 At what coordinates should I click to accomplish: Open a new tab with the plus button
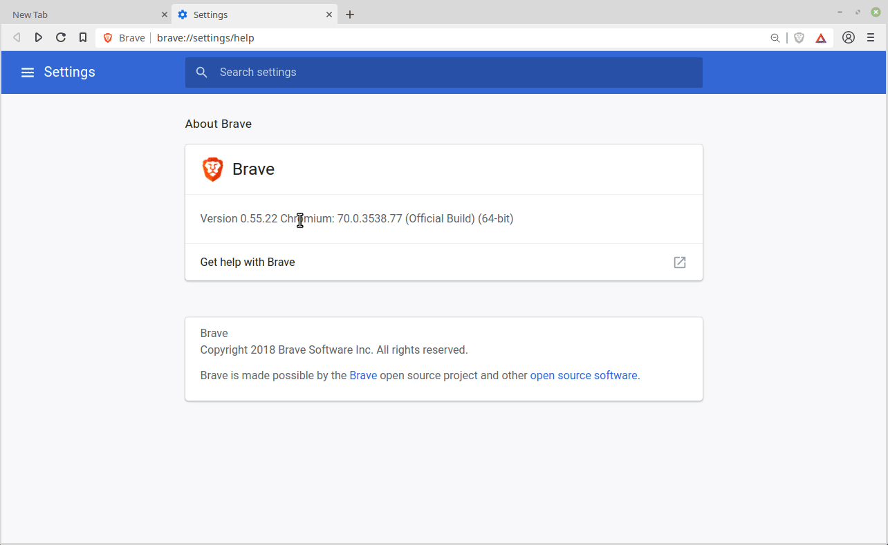349,14
